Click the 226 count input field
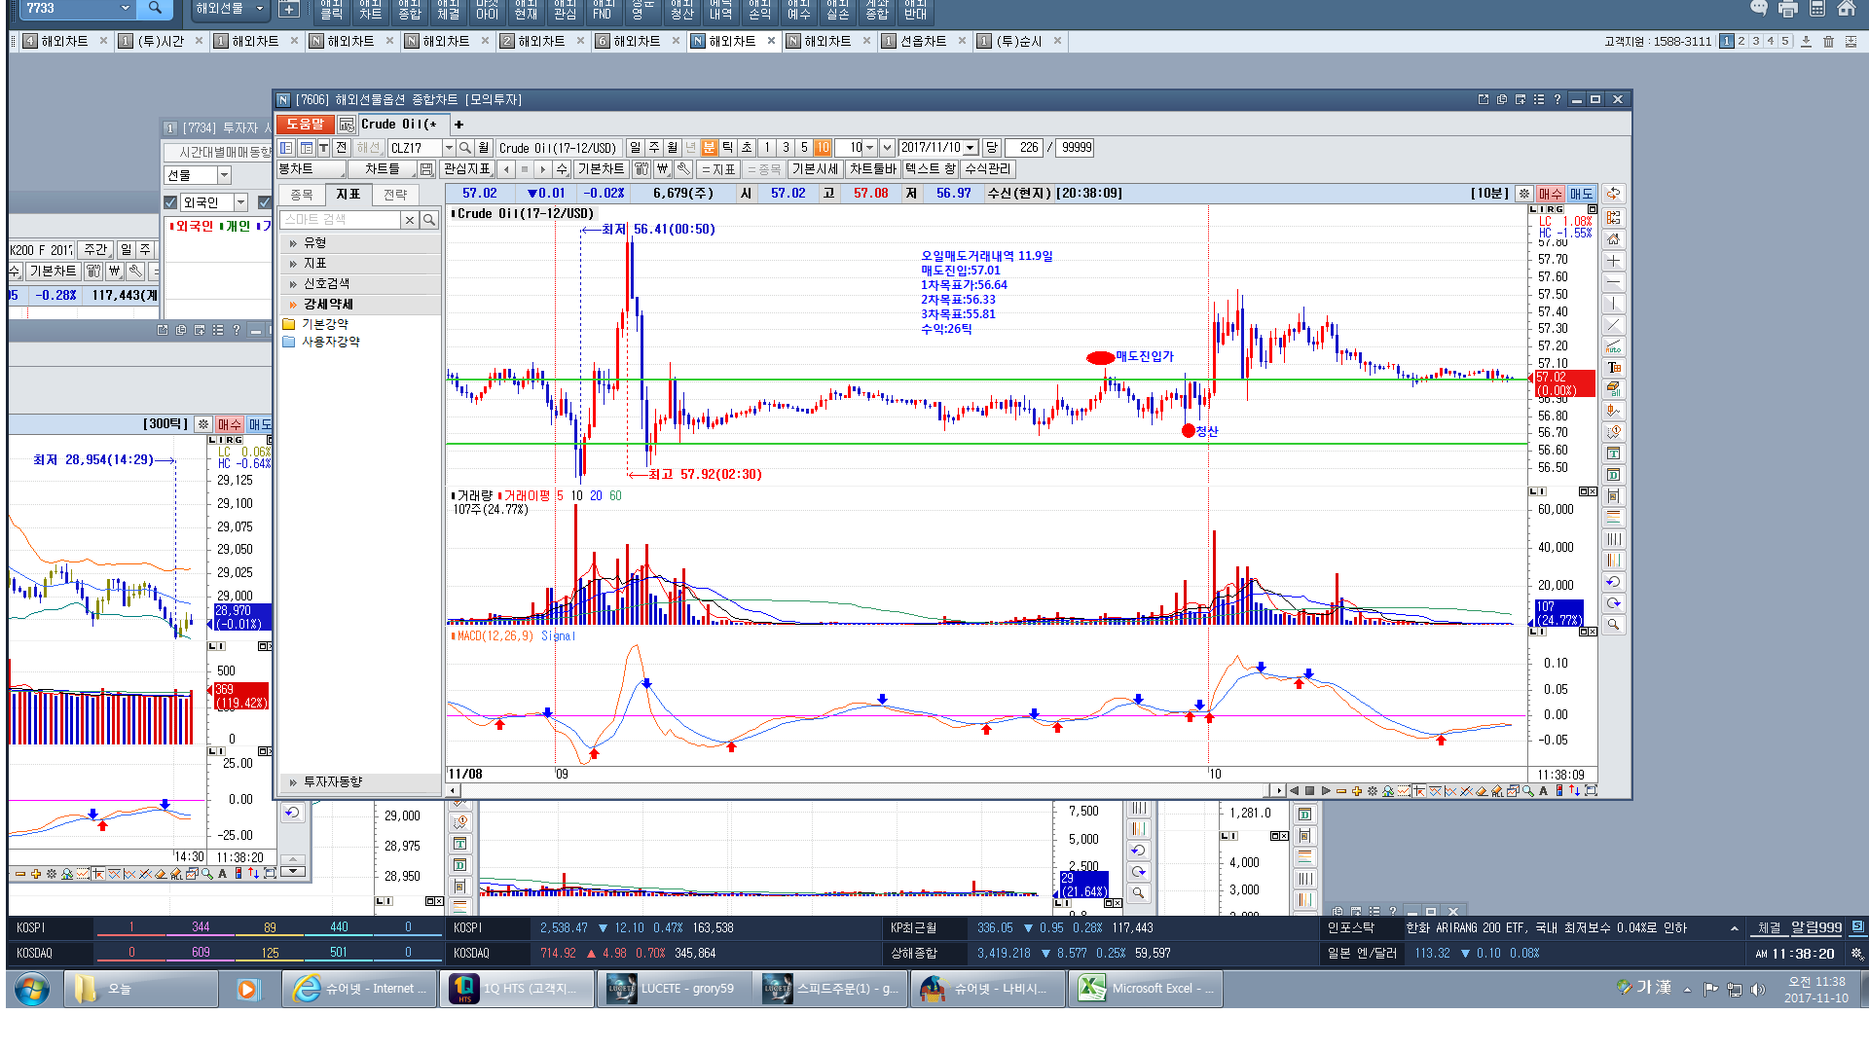1869x1051 pixels. click(1024, 148)
